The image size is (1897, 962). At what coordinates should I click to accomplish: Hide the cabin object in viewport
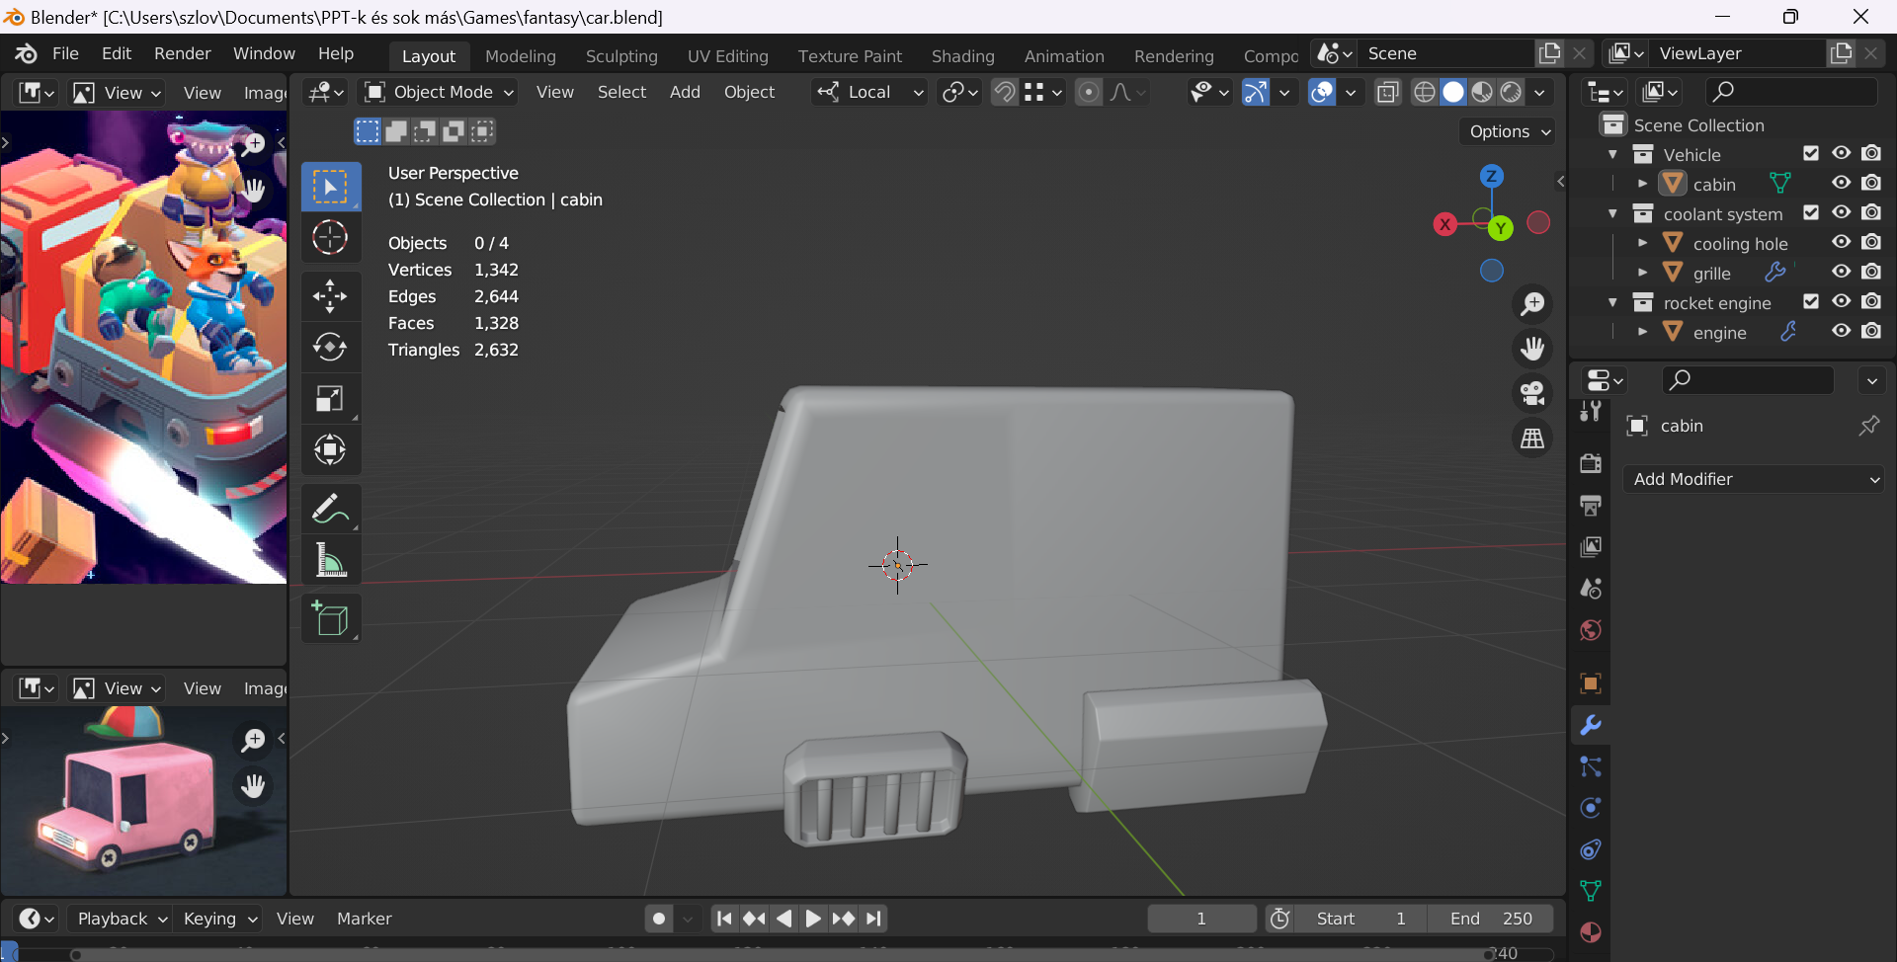(x=1842, y=183)
